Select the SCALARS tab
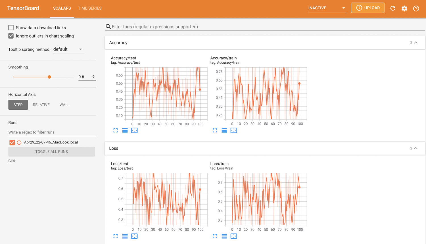 62,8
